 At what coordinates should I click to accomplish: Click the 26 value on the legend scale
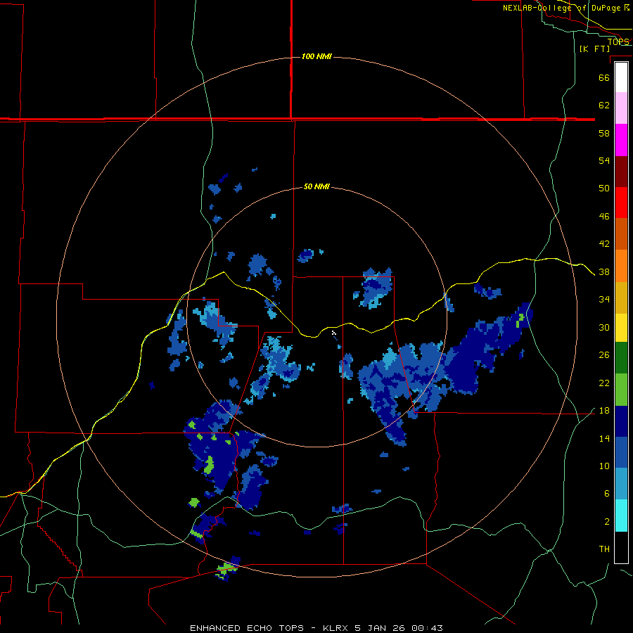604,355
